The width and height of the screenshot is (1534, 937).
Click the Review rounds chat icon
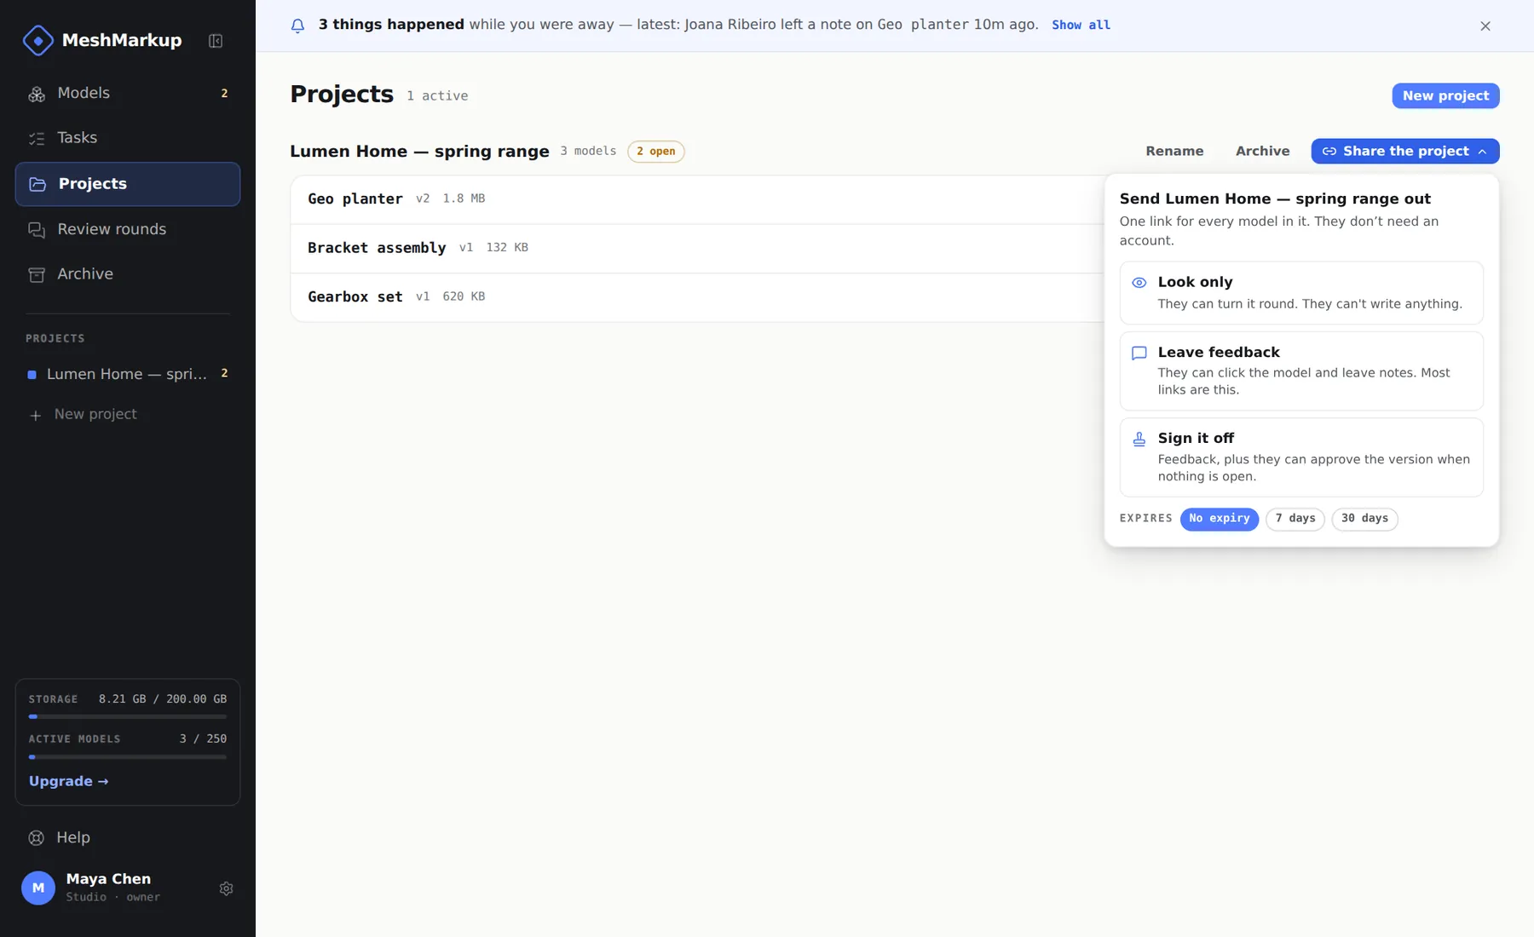[37, 230]
